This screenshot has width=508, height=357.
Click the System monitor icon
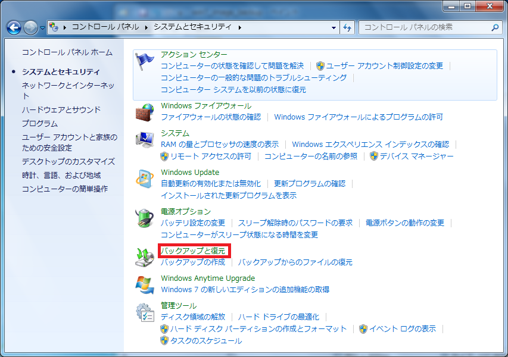(145, 140)
